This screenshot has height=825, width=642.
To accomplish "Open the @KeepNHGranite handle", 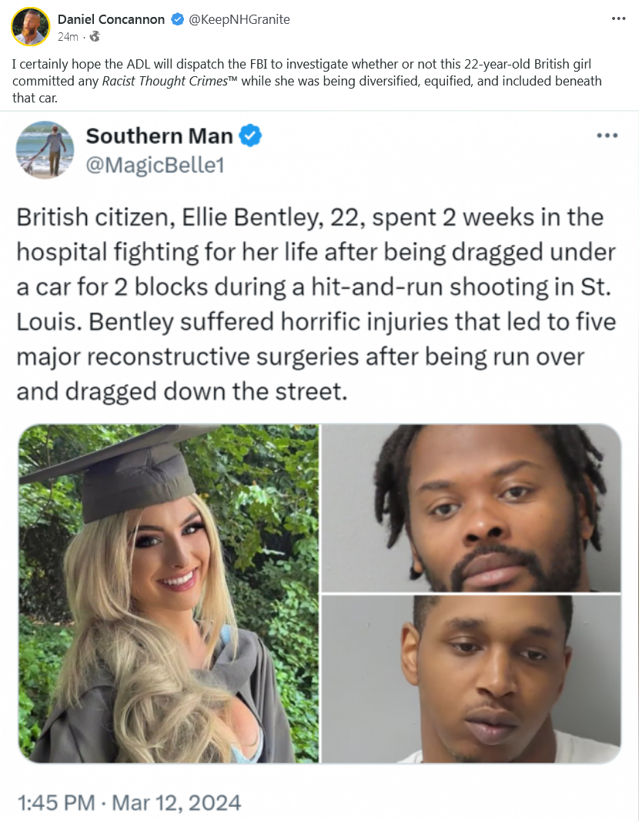I will click(239, 19).
